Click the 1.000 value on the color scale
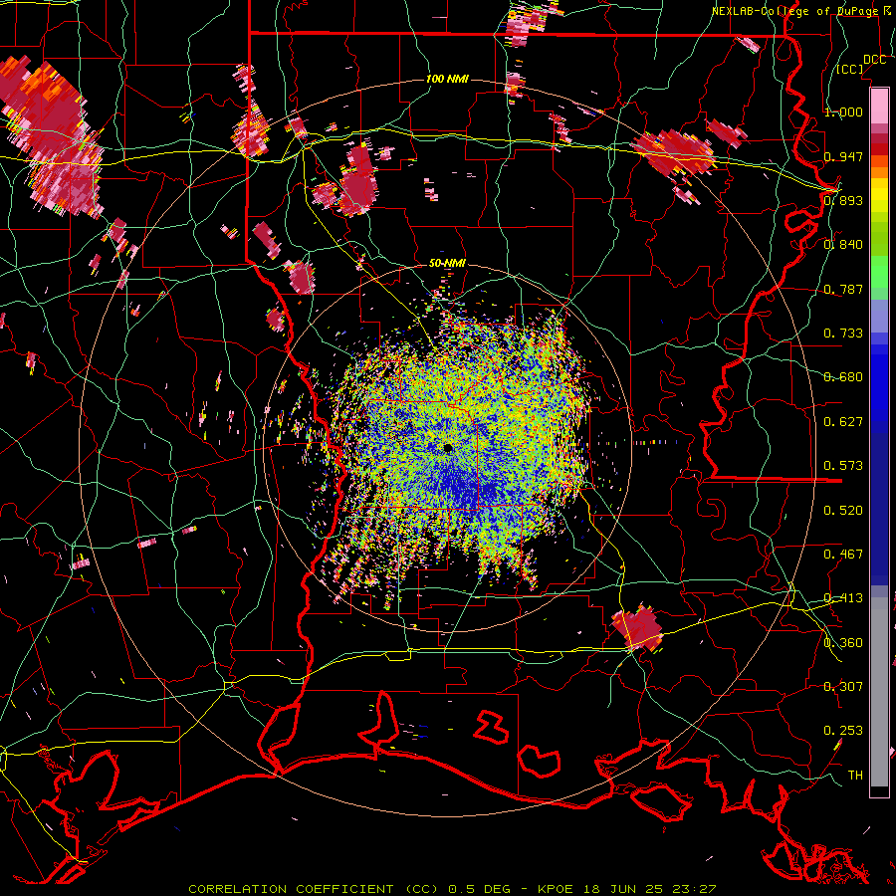This screenshot has width=896, height=896. coord(843,112)
